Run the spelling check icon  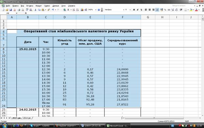coord(27,10)
